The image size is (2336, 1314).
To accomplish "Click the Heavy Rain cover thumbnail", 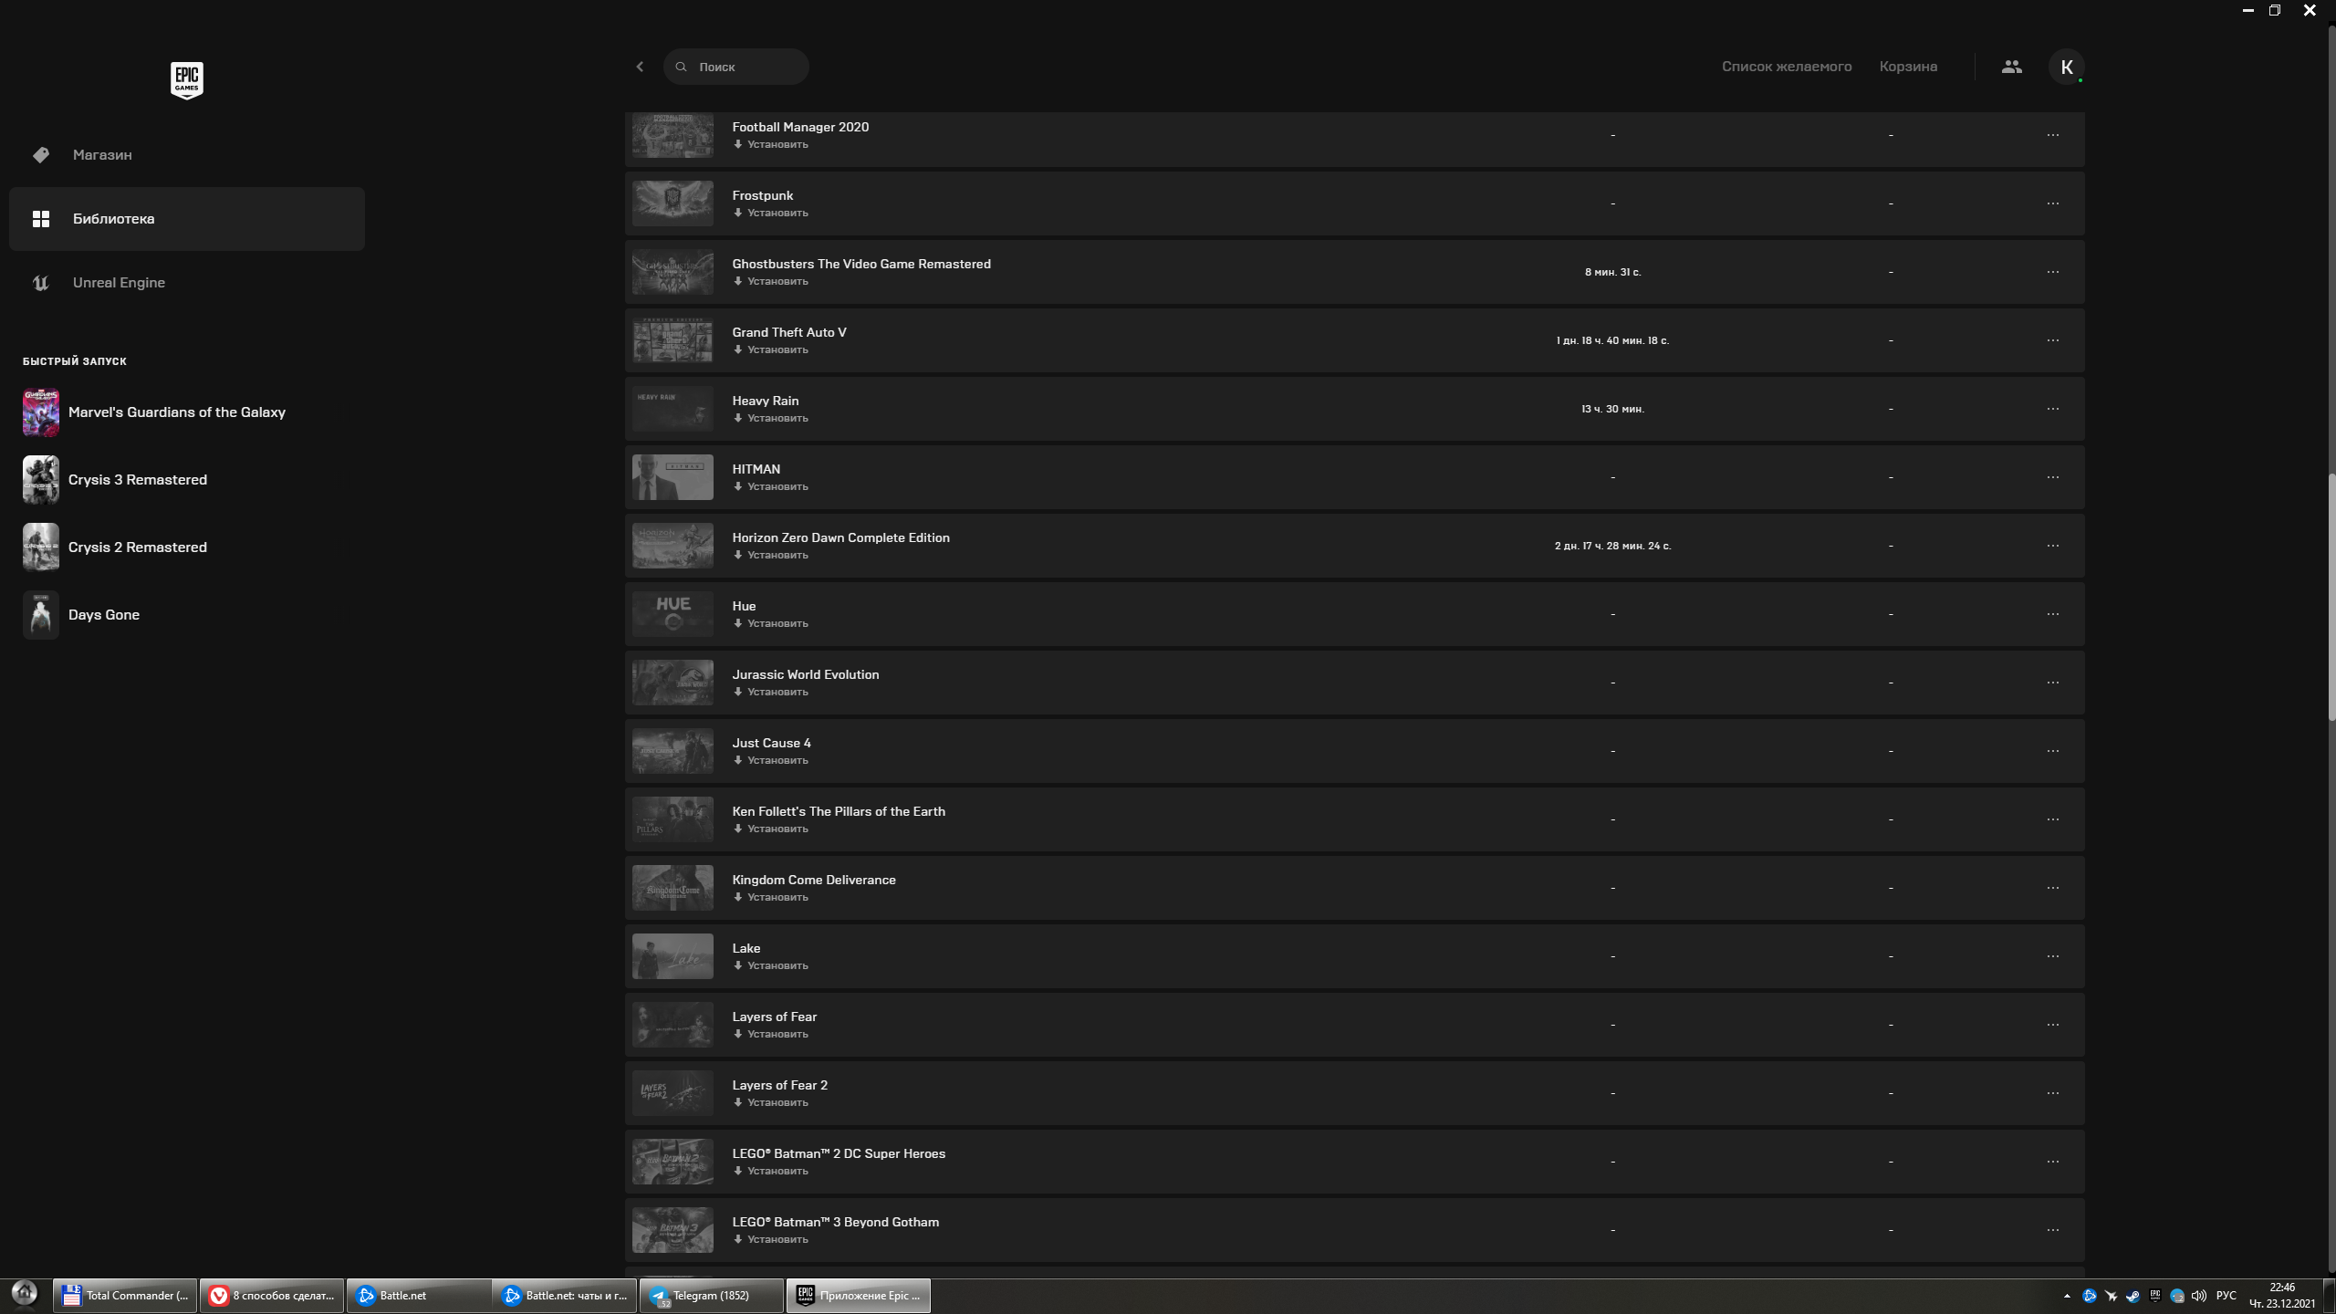I will tap(673, 409).
